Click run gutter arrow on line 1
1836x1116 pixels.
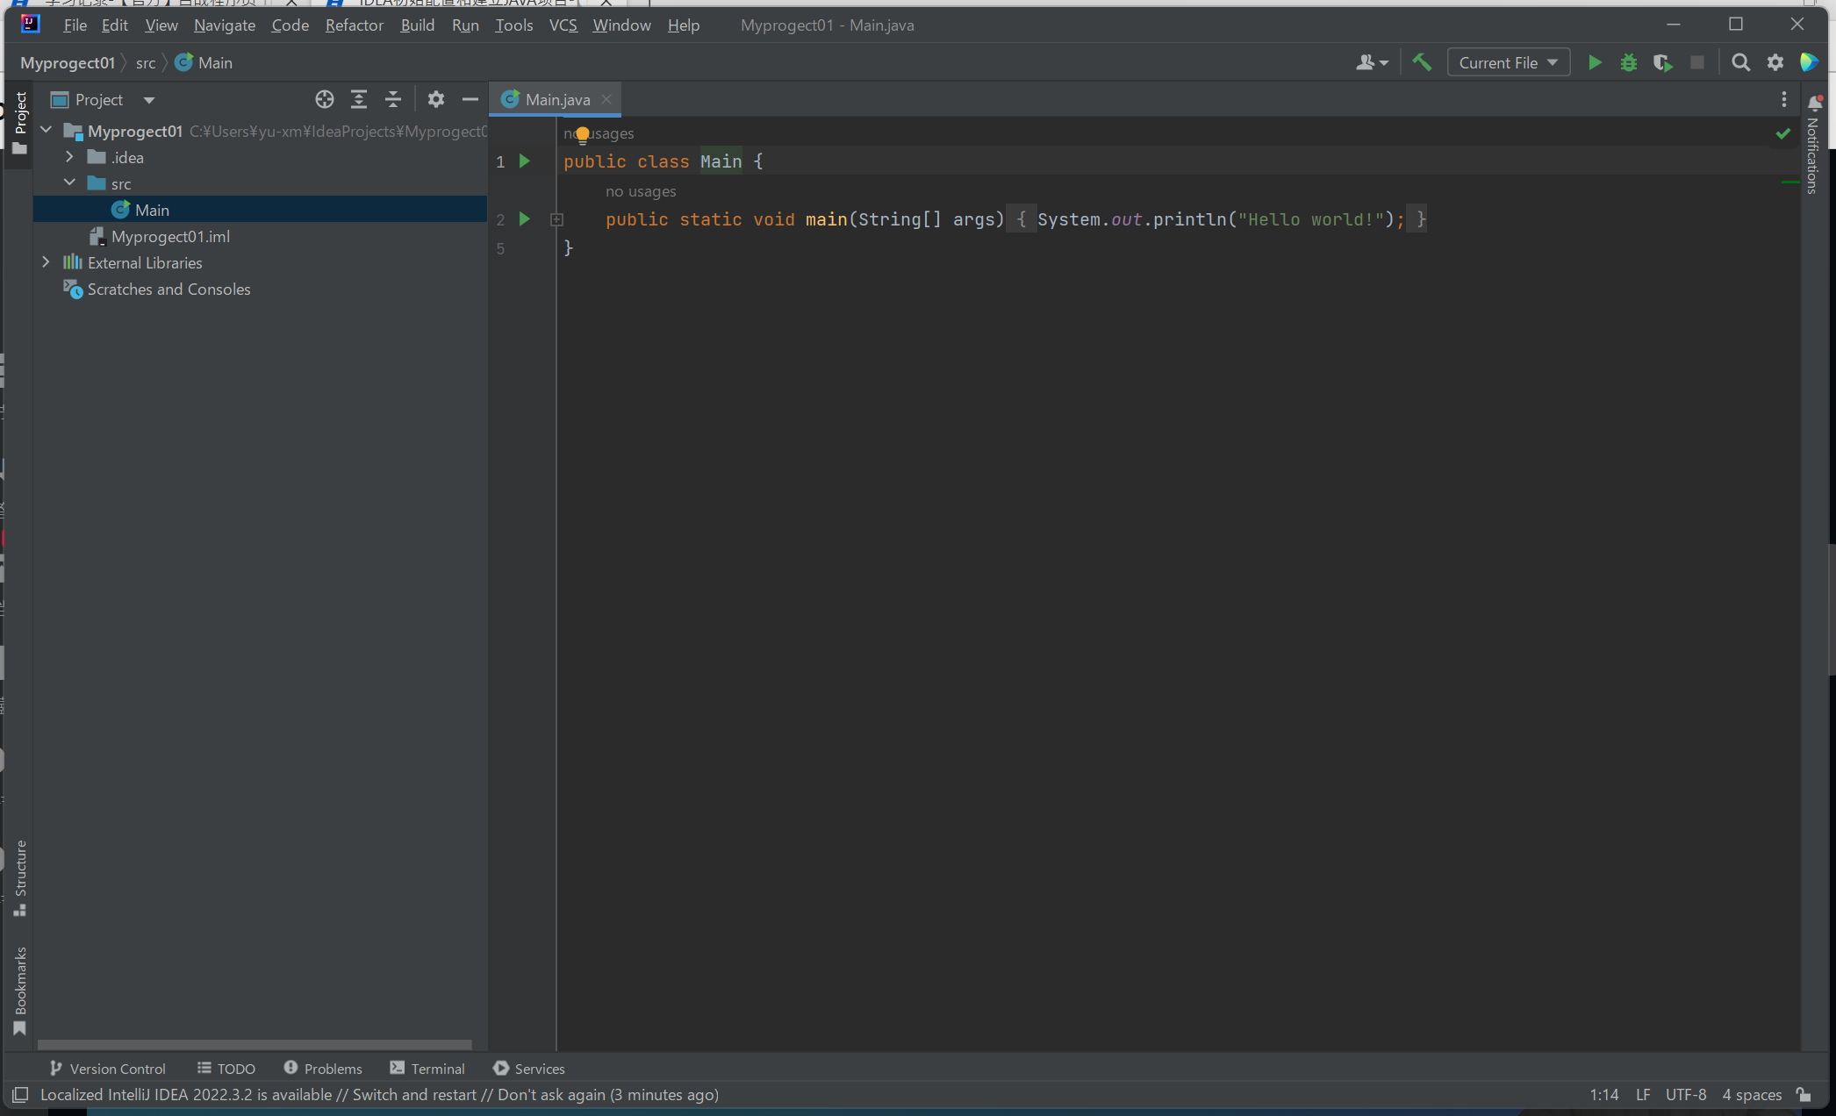[x=525, y=161]
